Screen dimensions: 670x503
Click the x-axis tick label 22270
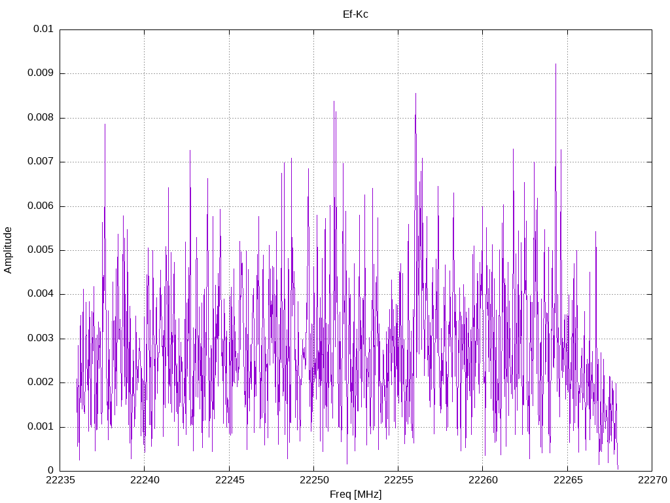[652, 480]
